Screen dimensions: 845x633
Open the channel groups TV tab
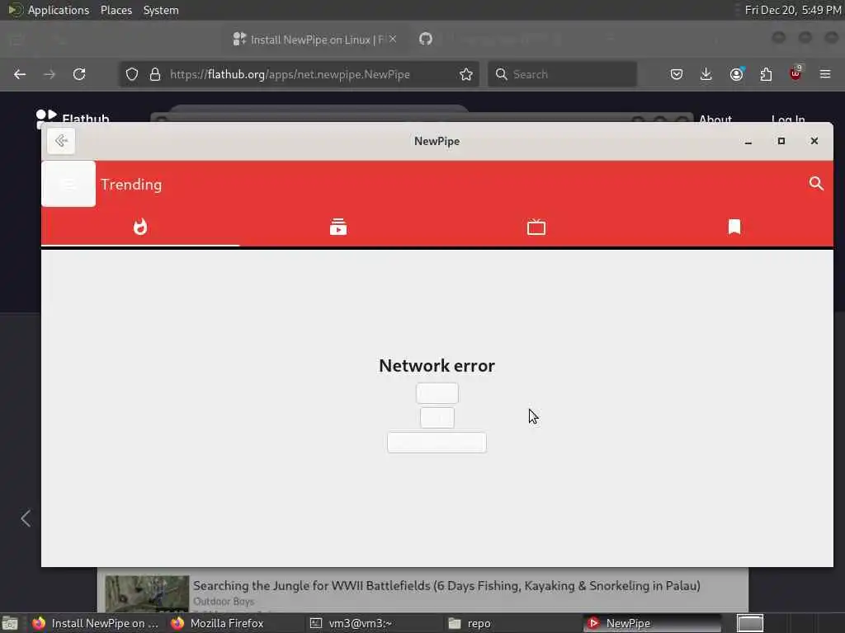tap(536, 227)
